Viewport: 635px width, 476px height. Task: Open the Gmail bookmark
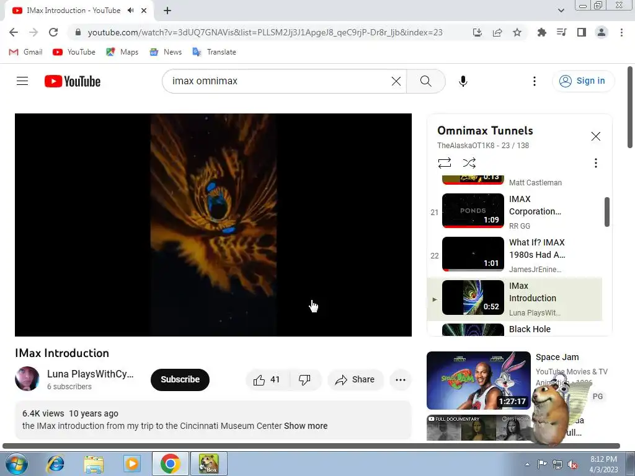click(26, 52)
